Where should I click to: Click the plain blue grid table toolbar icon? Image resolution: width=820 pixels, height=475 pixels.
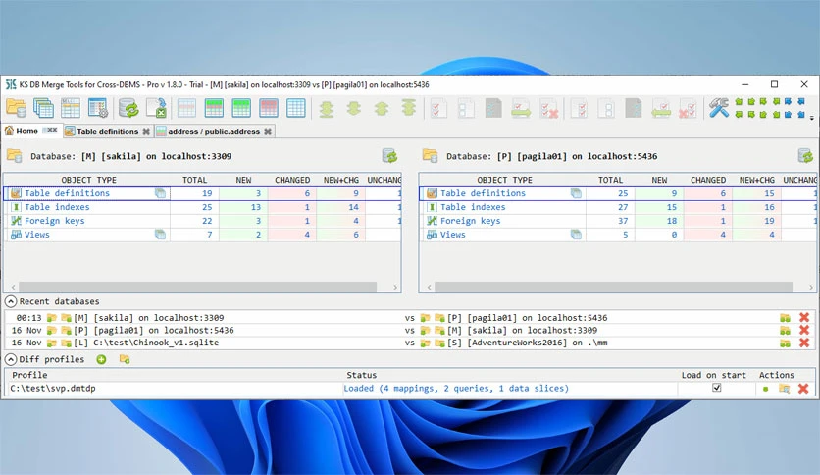295,108
